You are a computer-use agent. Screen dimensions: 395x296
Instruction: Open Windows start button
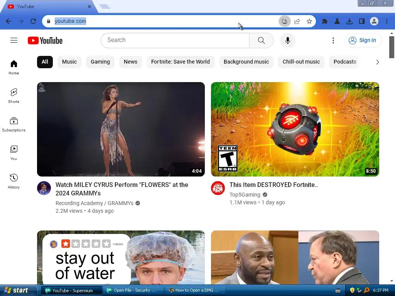[18, 290]
